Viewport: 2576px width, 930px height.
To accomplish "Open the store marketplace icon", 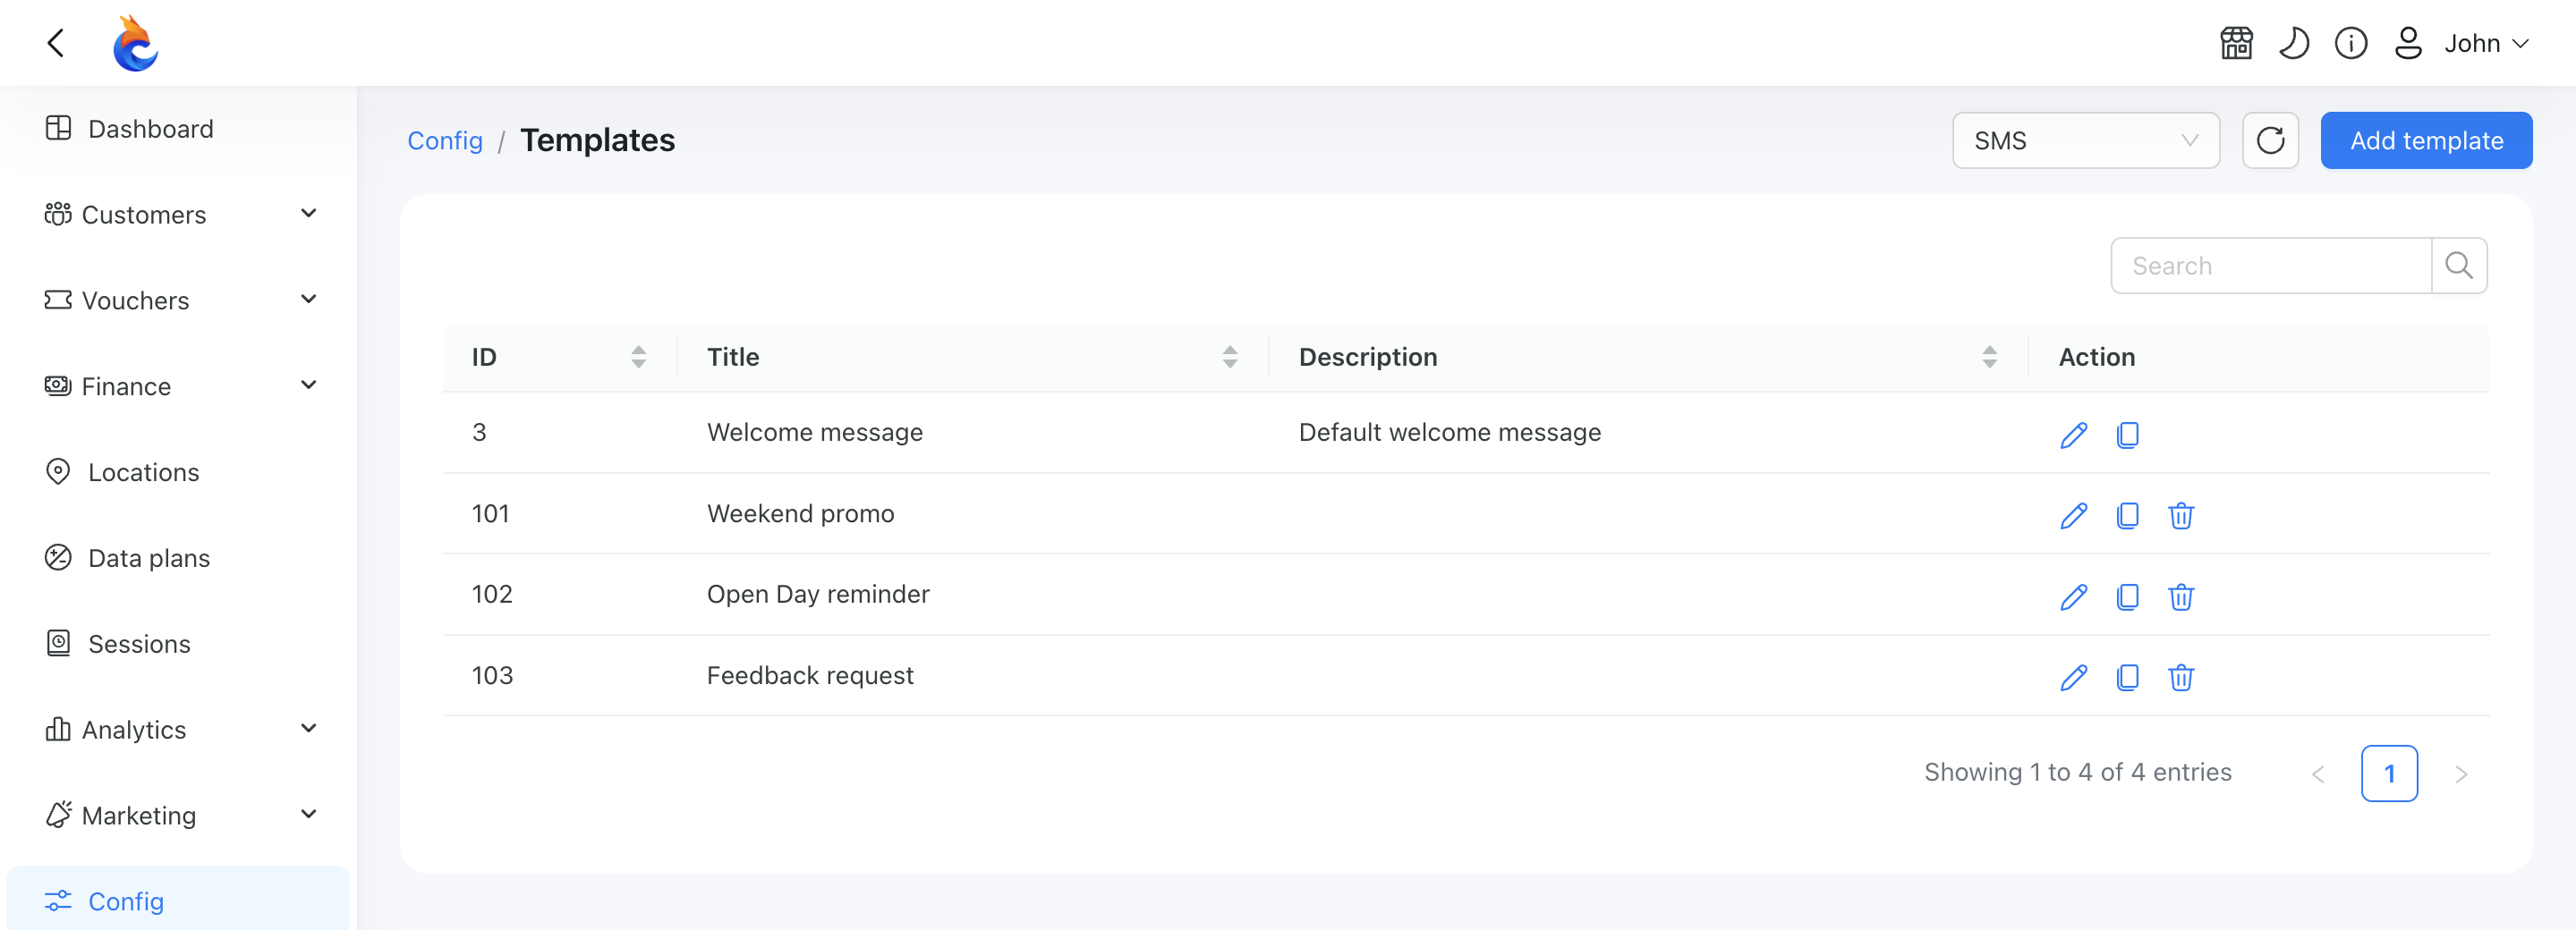I will pos(2236,43).
